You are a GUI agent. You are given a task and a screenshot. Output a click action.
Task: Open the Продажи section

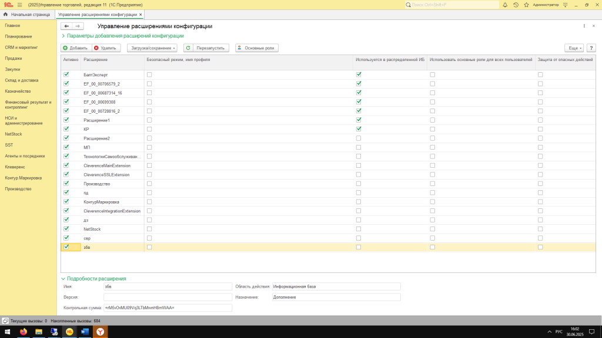[x=14, y=59]
